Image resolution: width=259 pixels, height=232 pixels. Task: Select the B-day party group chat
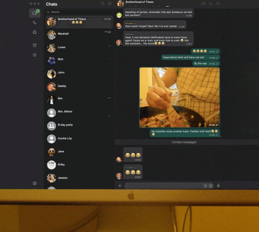click(x=79, y=126)
